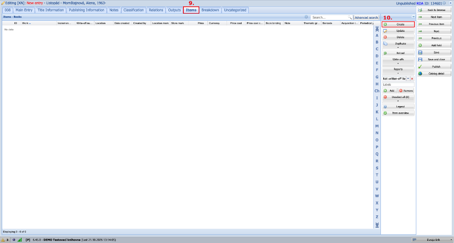Open the Classification tab
Screen dimensions: 454x243
tap(133, 10)
